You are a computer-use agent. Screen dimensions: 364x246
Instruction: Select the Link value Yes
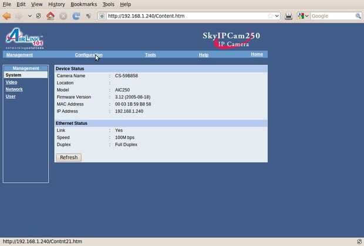pyautogui.click(x=119, y=131)
